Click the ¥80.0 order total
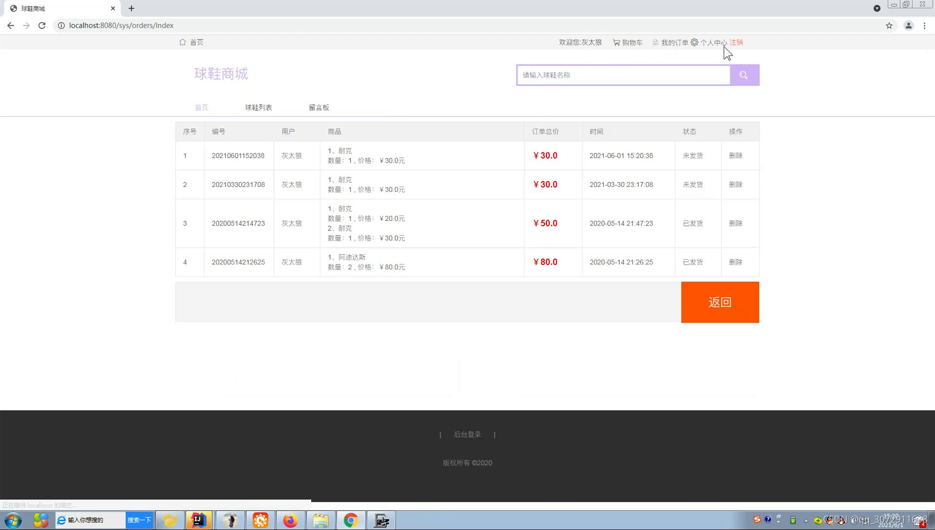The image size is (935, 530). pos(545,262)
